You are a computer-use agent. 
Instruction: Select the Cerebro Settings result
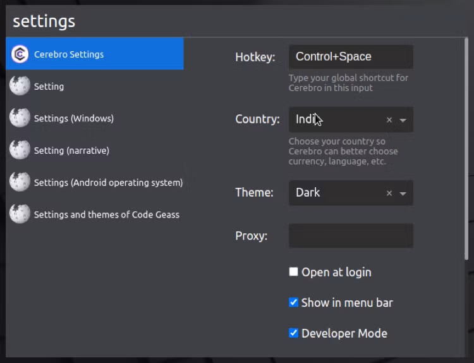tap(95, 54)
